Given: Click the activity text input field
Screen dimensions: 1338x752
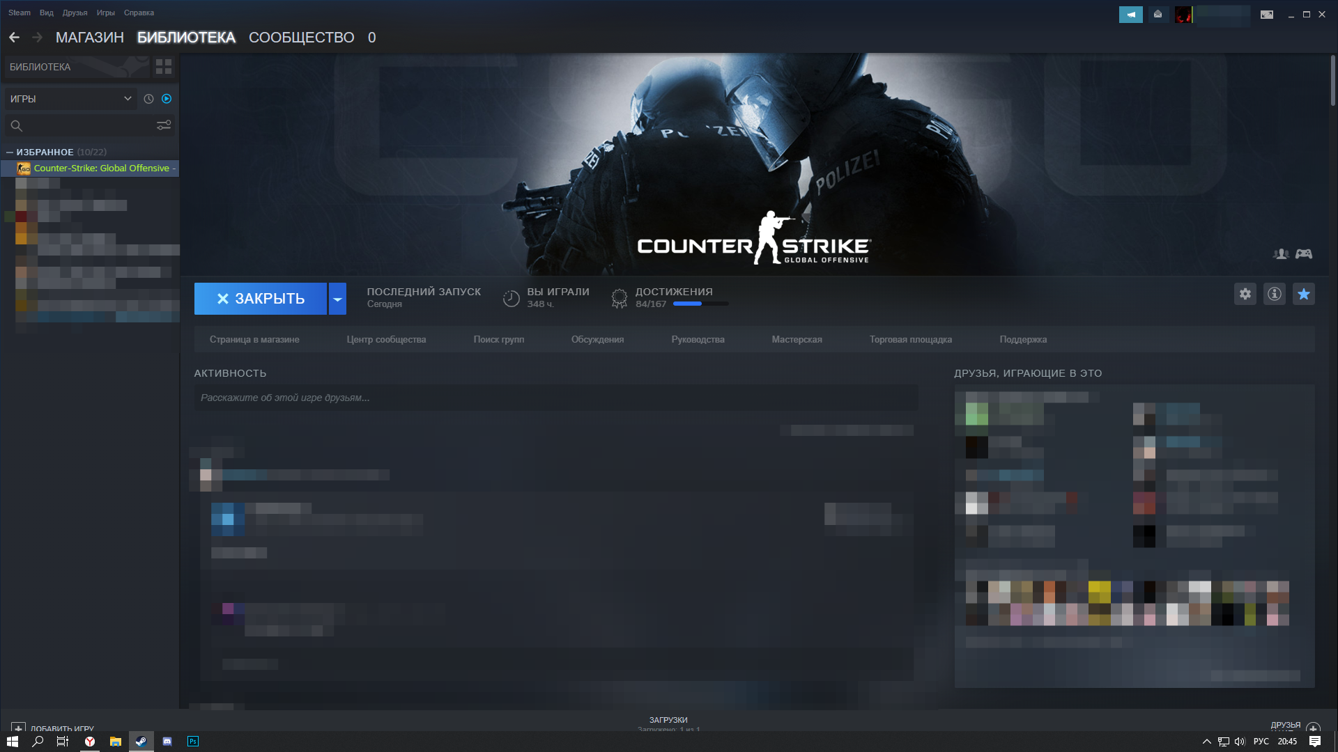Looking at the screenshot, I should [555, 397].
